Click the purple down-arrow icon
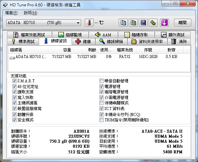The height and width of the screenshot is (162, 198). (164, 23)
